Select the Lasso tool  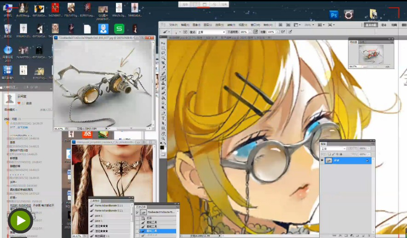[163, 53]
